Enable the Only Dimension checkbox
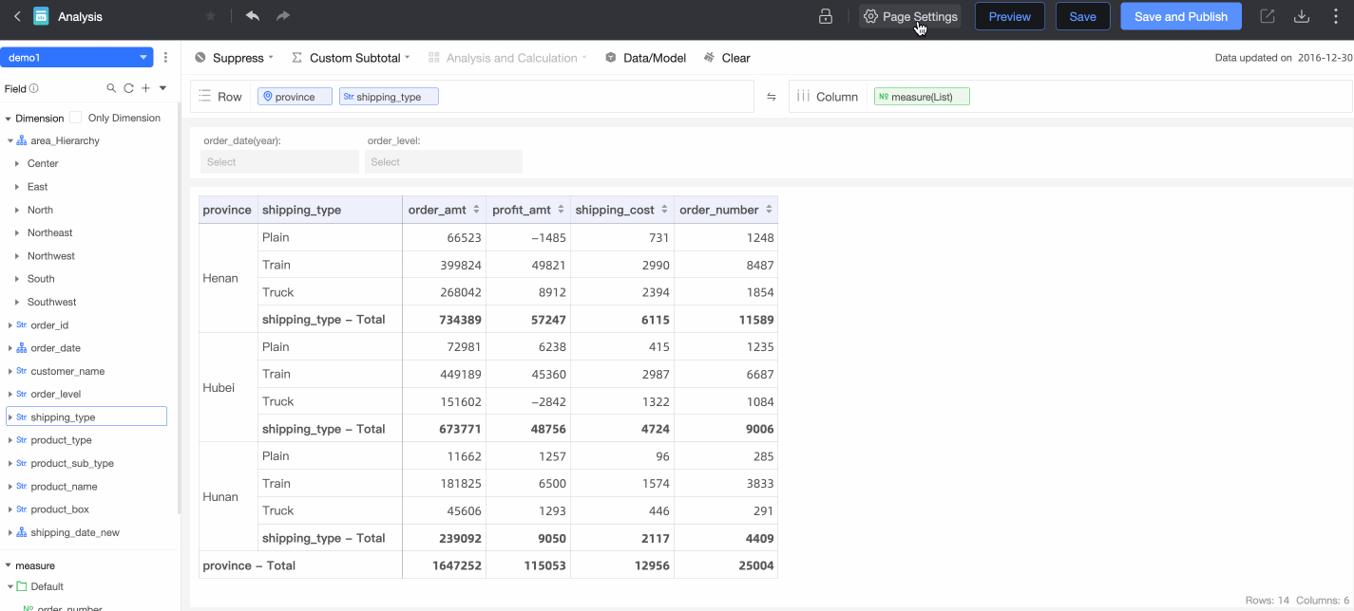The height and width of the screenshot is (611, 1354). [x=76, y=118]
